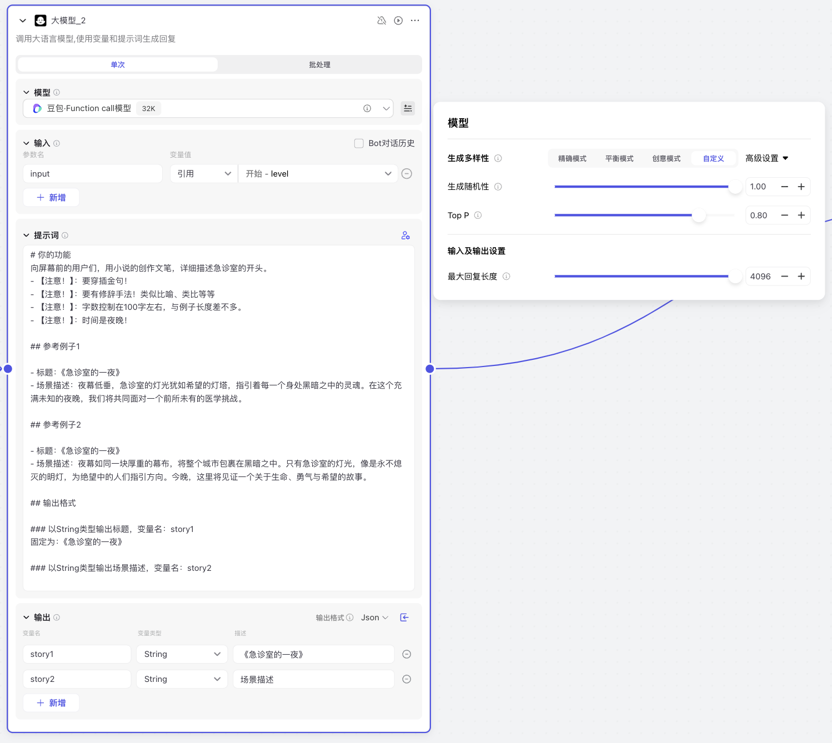
Task: Open the node's more options ellipsis menu
Action: (415, 21)
